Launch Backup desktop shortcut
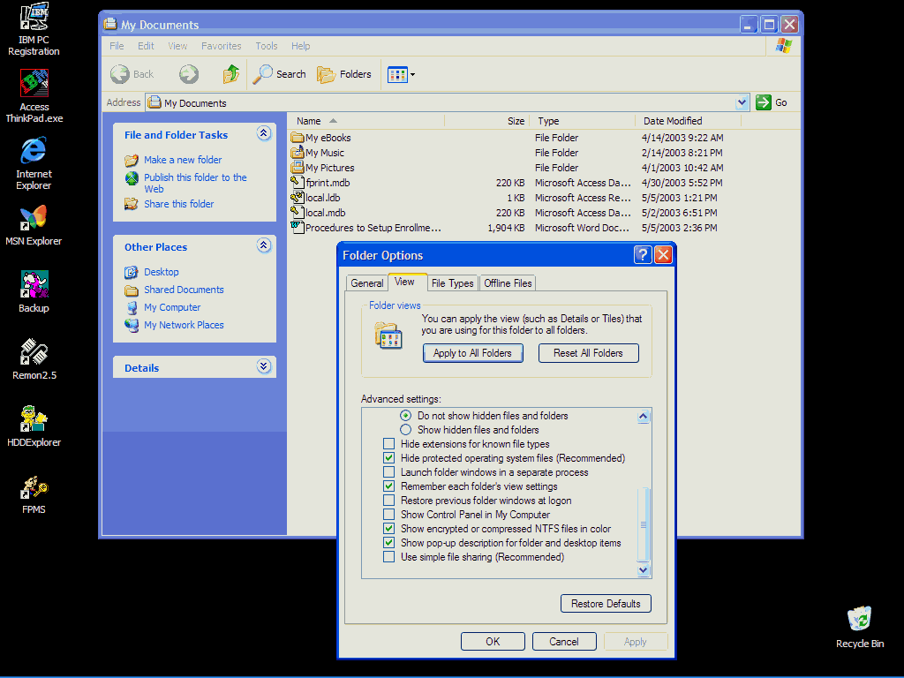 point(34,291)
